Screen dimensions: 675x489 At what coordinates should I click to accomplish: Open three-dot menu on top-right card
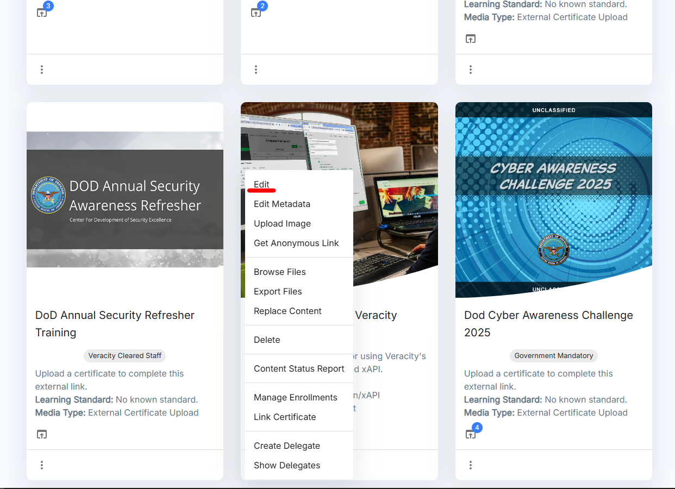(471, 70)
